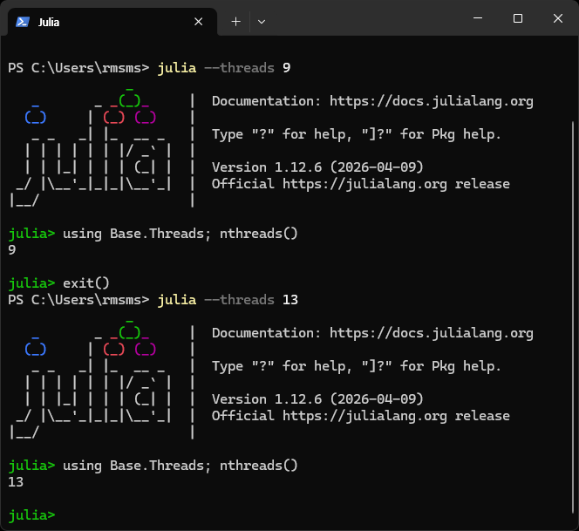The width and height of the screenshot is (579, 531).
Task: Click the first julialang.org release URL
Action: point(364,184)
